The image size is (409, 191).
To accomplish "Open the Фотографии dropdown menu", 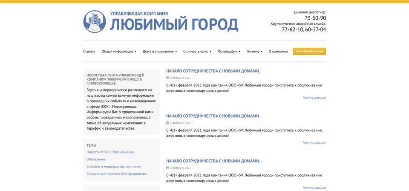I will (229, 52).
